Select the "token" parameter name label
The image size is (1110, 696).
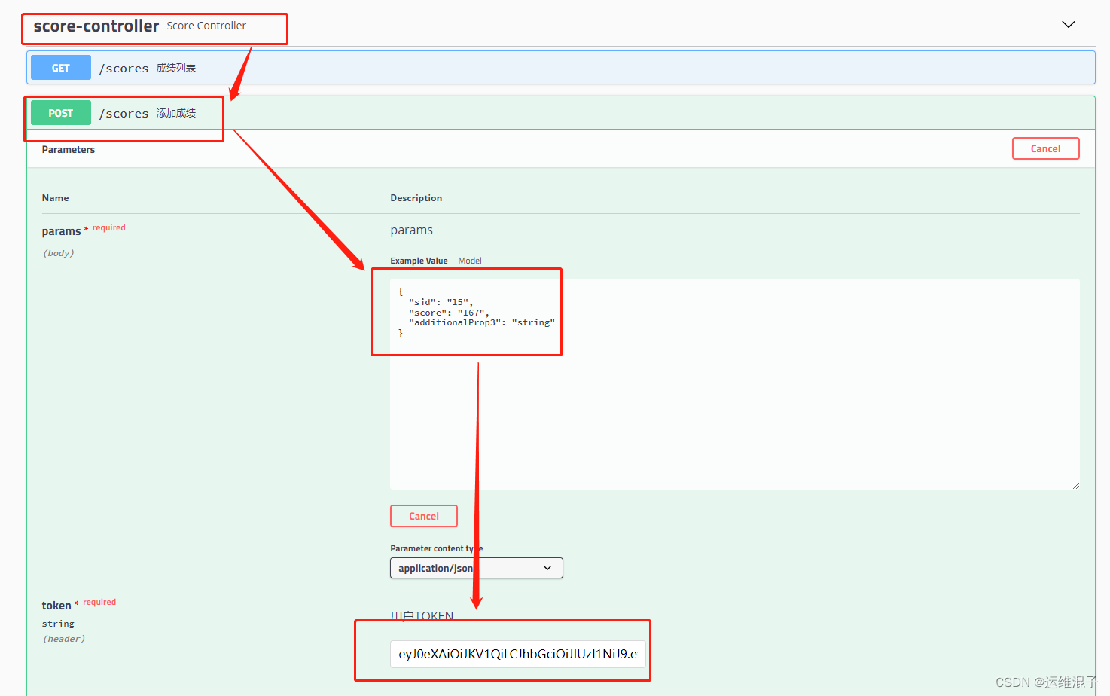56,606
